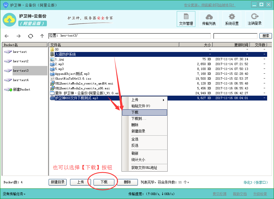Switch to the 传输列表 transfer list view

pyautogui.click(x=209, y=19)
